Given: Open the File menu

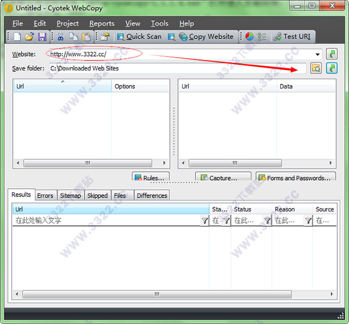Looking at the screenshot, I should pyautogui.click(x=17, y=23).
